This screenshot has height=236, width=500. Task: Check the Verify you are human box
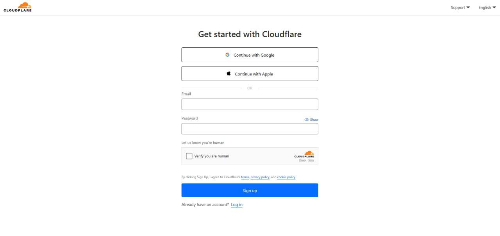pyautogui.click(x=189, y=156)
